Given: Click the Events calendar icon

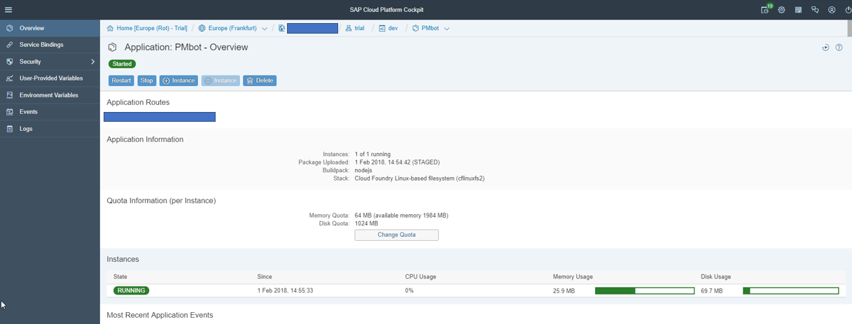Looking at the screenshot, I should click(x=9, y=112).
